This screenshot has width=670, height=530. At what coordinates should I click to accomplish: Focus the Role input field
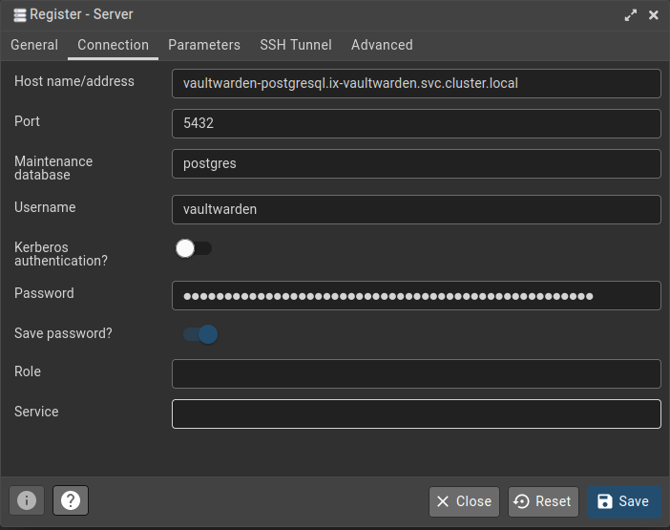pyautogui.click(x=416, y=373)
